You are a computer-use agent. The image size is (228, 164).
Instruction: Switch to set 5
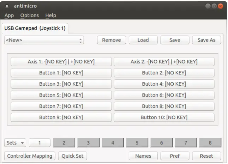[x=137, y=143]
